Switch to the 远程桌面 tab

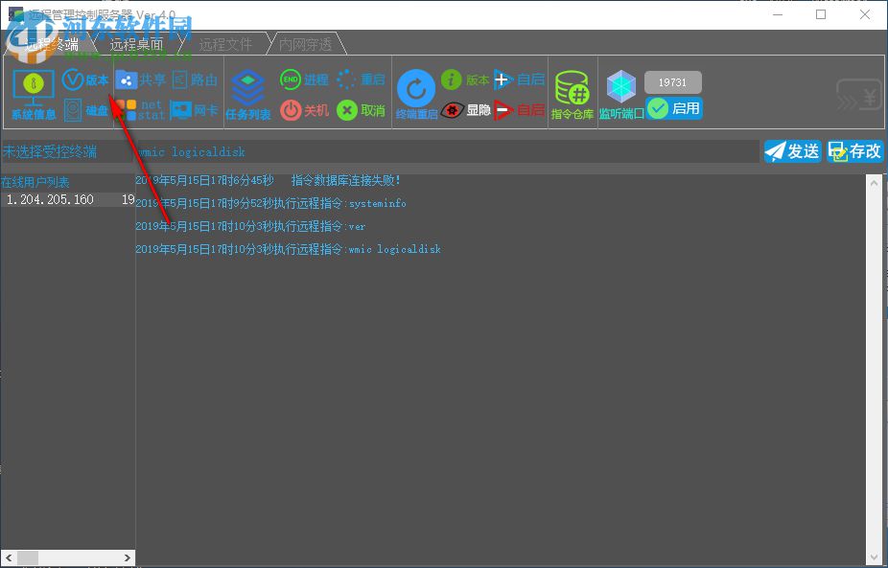point(136,45)
